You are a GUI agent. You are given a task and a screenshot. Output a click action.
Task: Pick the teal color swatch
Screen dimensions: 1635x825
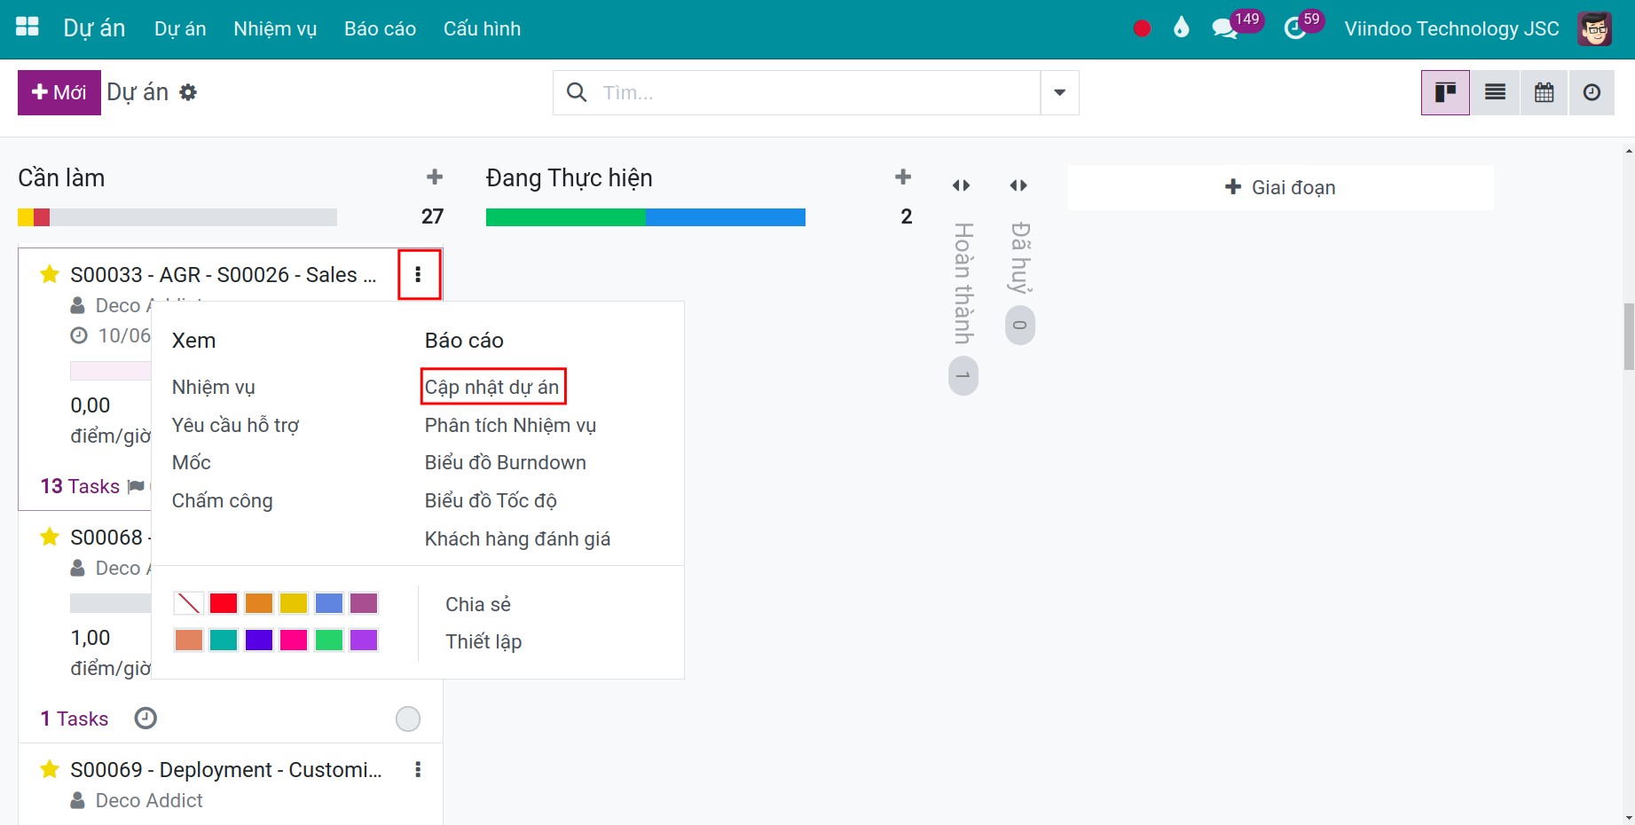click(224, 640)
